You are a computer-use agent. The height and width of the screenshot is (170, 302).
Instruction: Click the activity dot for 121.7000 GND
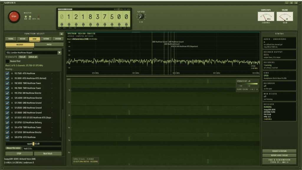(12, 103)
